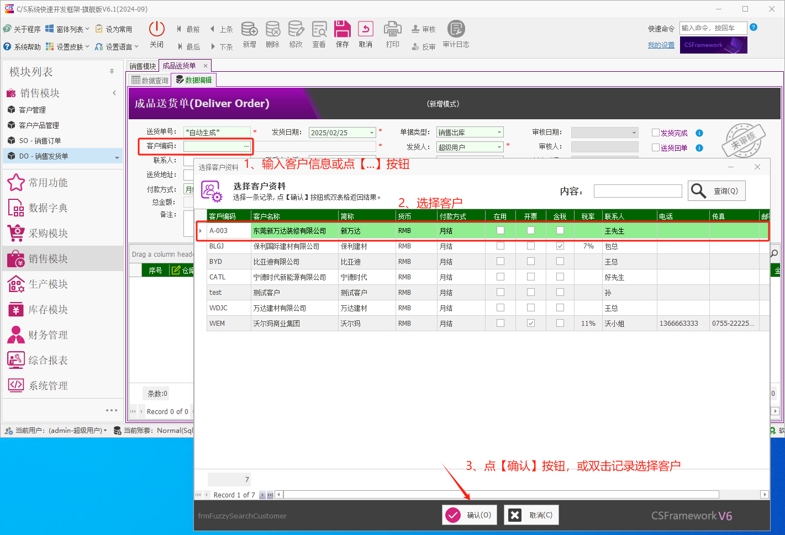Viewport: 785px width, 535px height.
Task: Click the 快速命令 command input box
Action: tap(713, 28)
